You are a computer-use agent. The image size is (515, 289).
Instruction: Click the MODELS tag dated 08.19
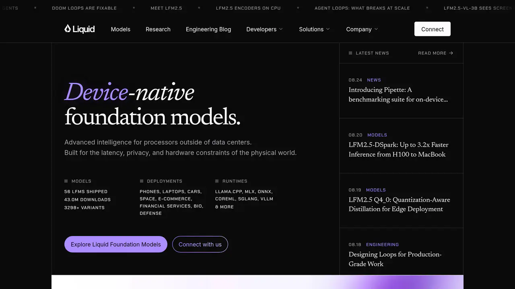pos(376,190)
